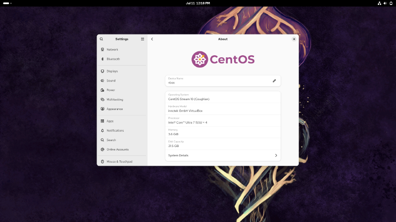Select Network in the settings sidebar
This screenshot has width=396, height=222.
(x=112, y=50)
